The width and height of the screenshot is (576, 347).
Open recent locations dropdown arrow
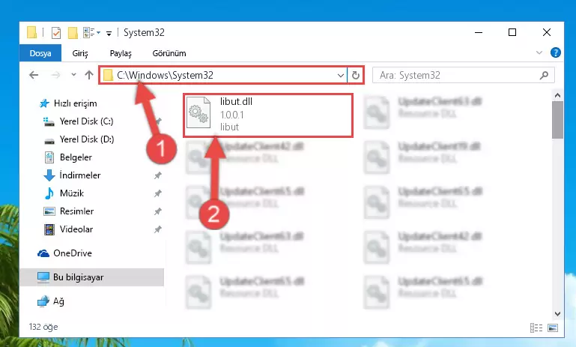point(73,75)
